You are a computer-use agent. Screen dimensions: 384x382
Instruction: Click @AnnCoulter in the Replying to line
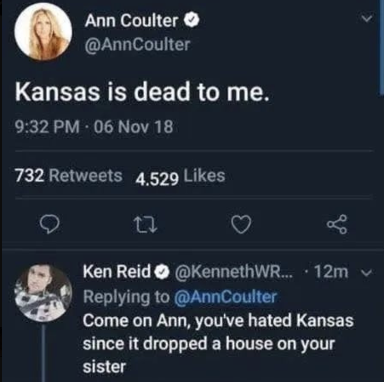click(226, 297)
